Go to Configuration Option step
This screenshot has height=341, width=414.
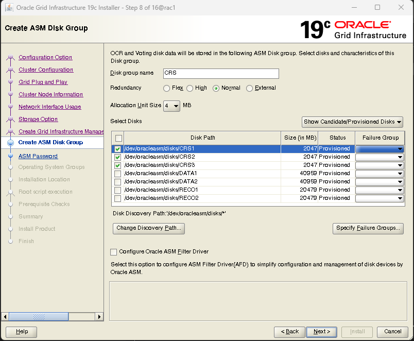[x=45, y=57]
